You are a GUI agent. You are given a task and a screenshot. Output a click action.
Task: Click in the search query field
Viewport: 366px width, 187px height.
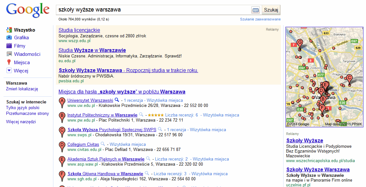click(153, 10)
